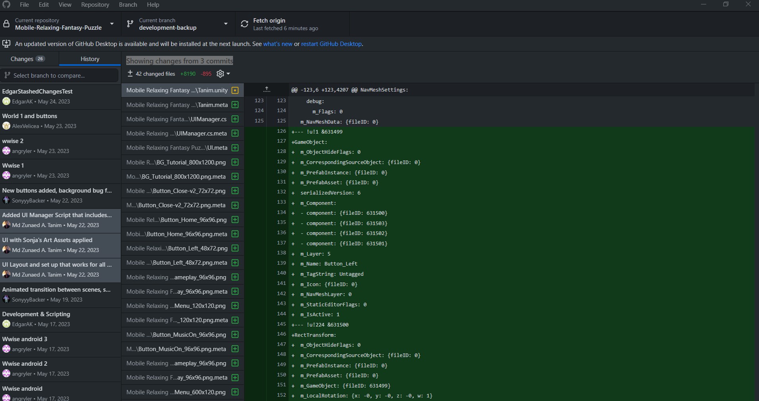Expand the diff hunk upward arrow
Viewport: 759px width, 401px height.
click(267, 90)
